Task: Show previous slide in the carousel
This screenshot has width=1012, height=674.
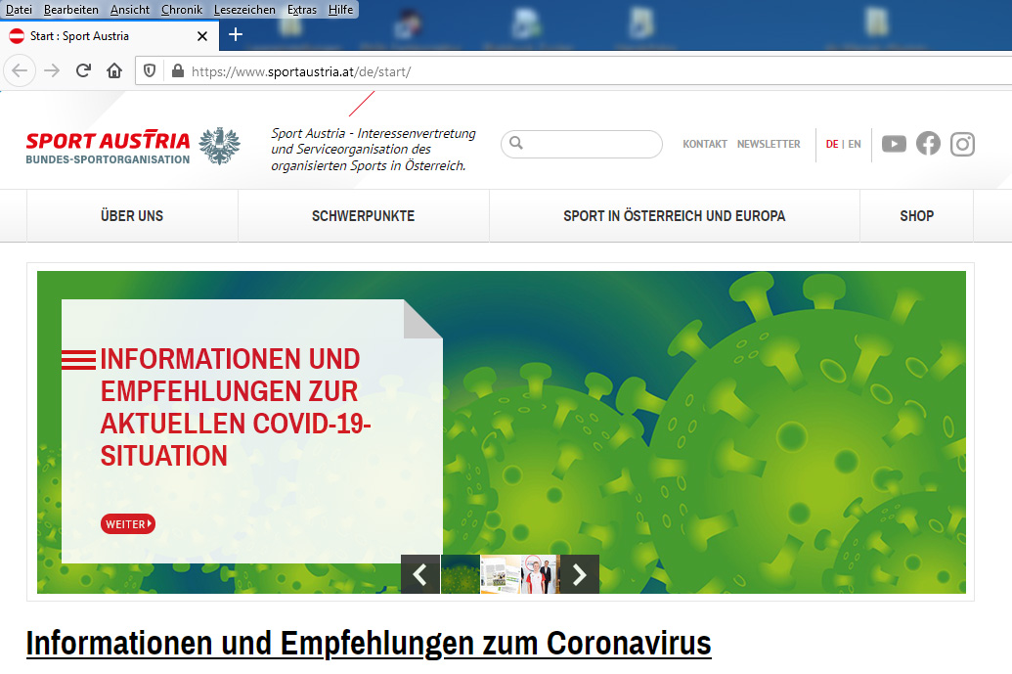Action: coord(420,574)
